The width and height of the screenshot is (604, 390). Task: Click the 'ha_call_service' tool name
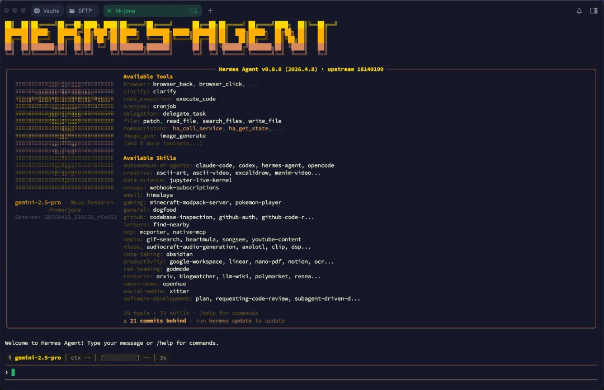pyautogui.click(x=197, y=129)
